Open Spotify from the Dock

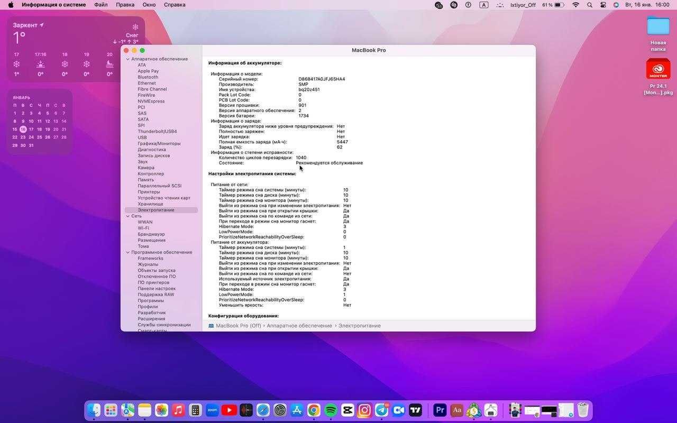click(331, 410)
